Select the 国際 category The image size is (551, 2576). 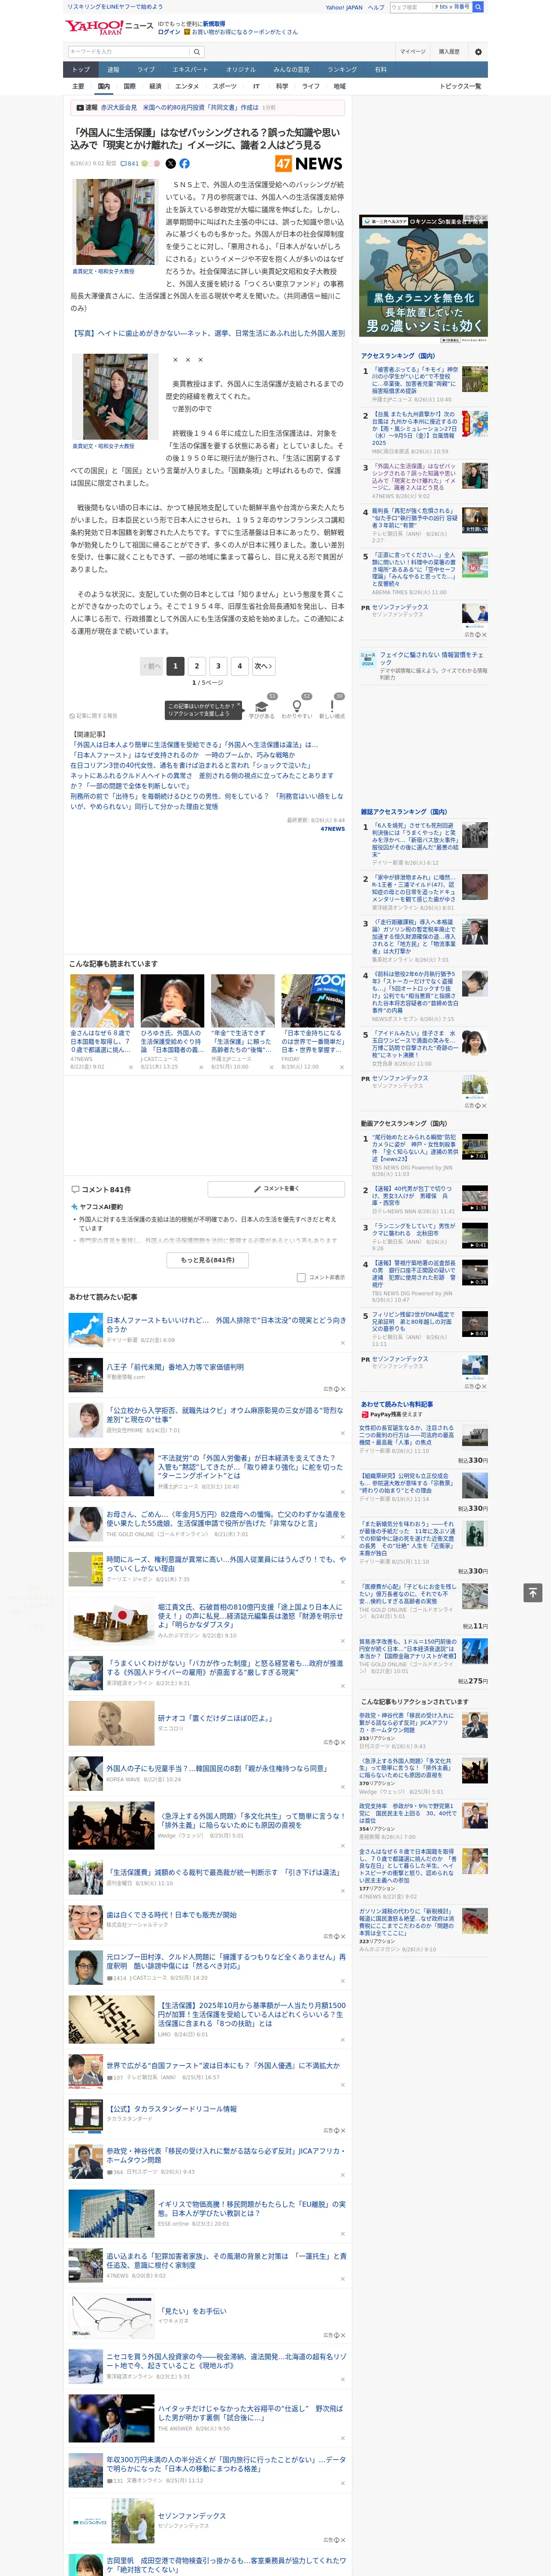(129, 86)
